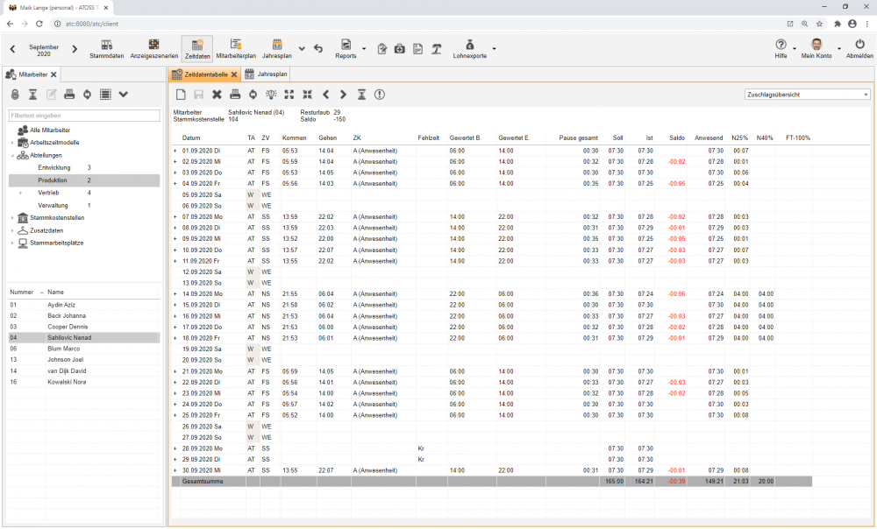Print the Zeitdatentabelle
The image size is (877, 529).
coord(235,95)
